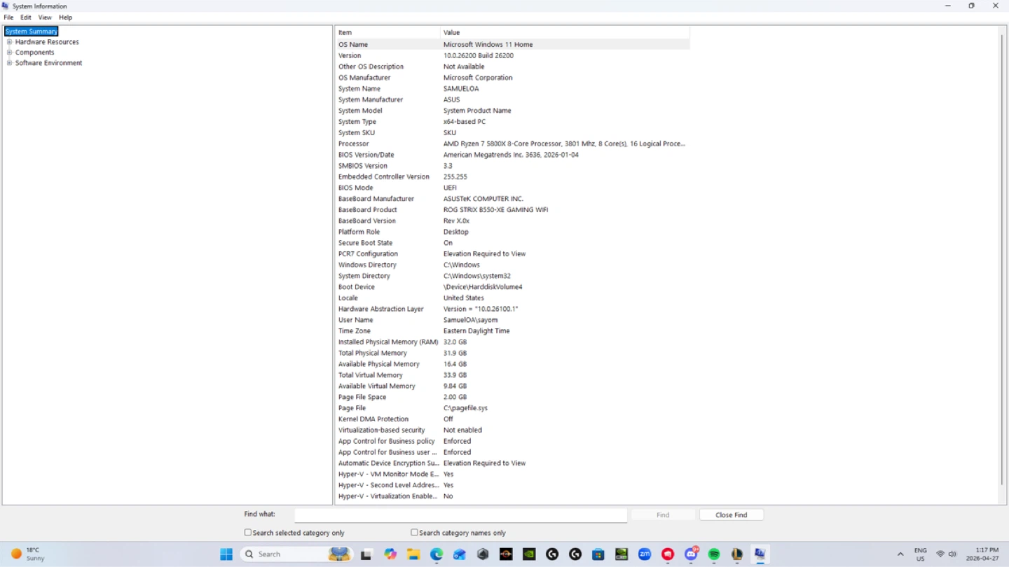1009x567 pixels.
Task: Open the View menu
Action: click(45, 17)
